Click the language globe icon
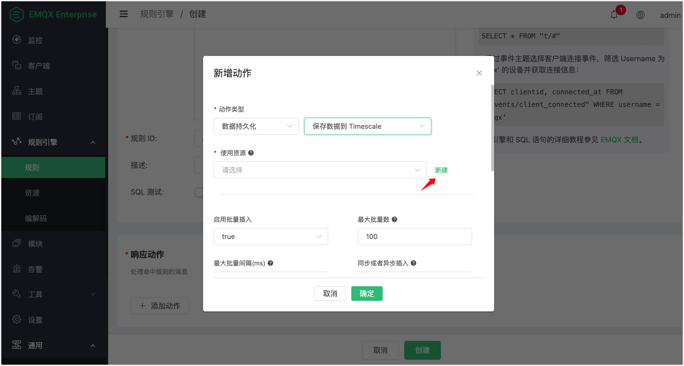The height and width of the screenshot is (366, 684). point(640,15)
